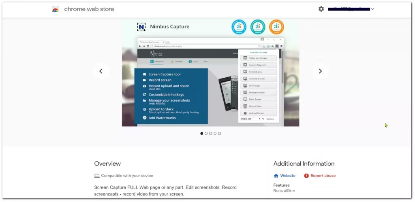This screenshot has width=415, height=202.
Task: Click the chrome web store title text
Action: [x=89, y=9]
